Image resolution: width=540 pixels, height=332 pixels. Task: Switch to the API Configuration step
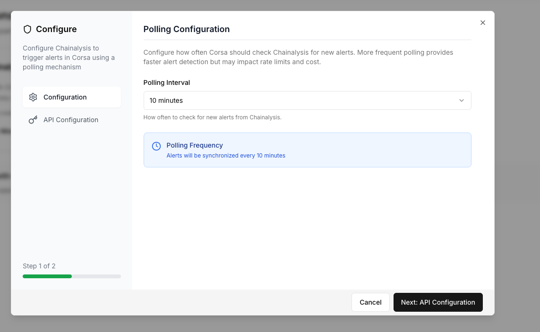71,120
